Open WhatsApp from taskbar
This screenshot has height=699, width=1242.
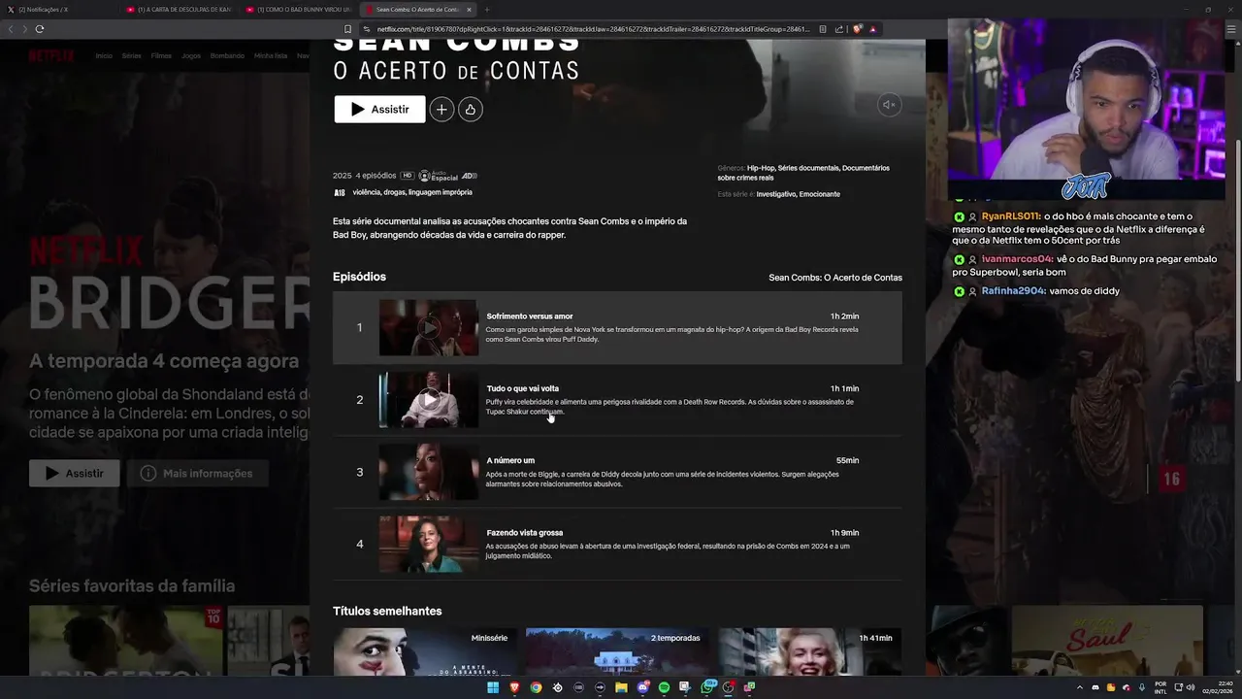click(x=707, y=687)
